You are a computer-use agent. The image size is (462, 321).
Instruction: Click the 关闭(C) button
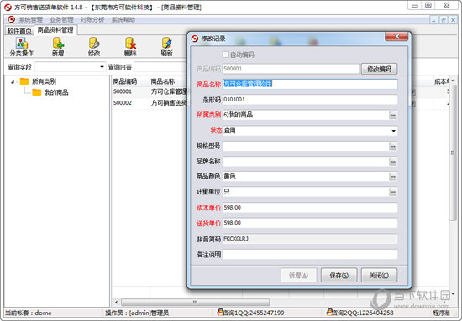(379, 275)
